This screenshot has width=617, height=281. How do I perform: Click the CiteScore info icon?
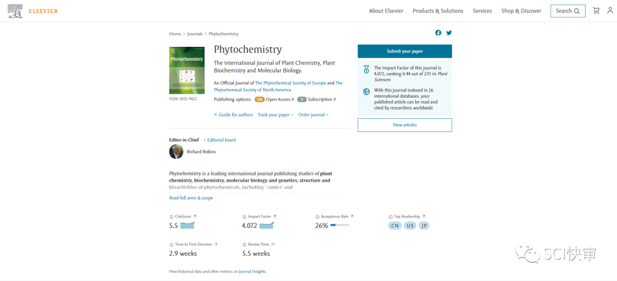coord(171,217)
